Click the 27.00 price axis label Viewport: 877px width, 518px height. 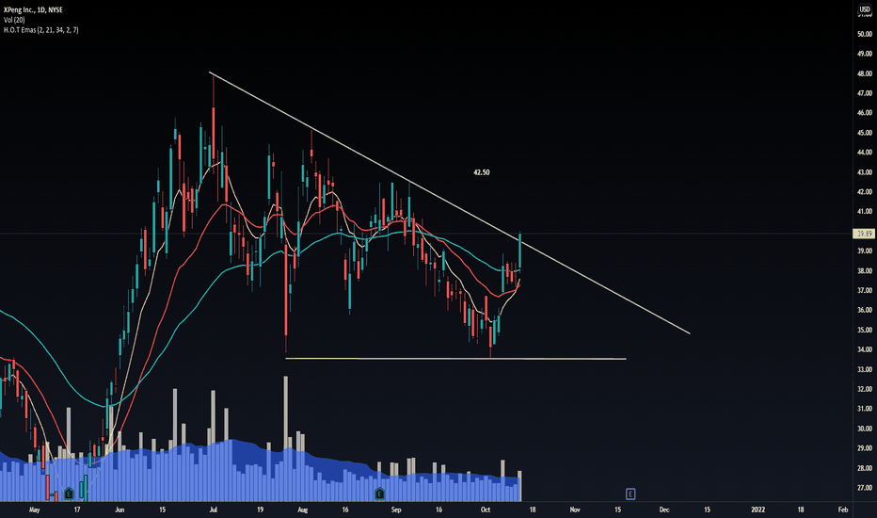865,488
